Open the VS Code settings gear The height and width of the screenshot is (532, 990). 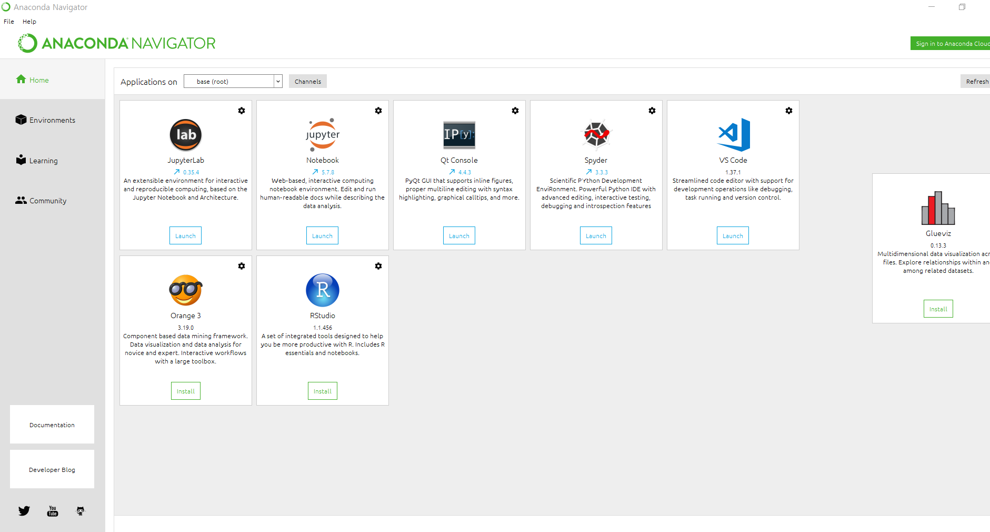tap(789, 111)
